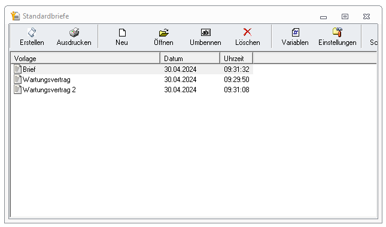
Task: Click the document icon beside Wartungsvertrag 2
Action: coord(17,89)
